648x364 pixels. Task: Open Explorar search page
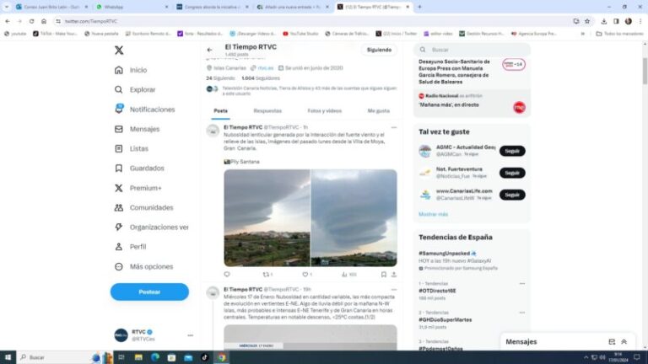[x=135, y=89]
